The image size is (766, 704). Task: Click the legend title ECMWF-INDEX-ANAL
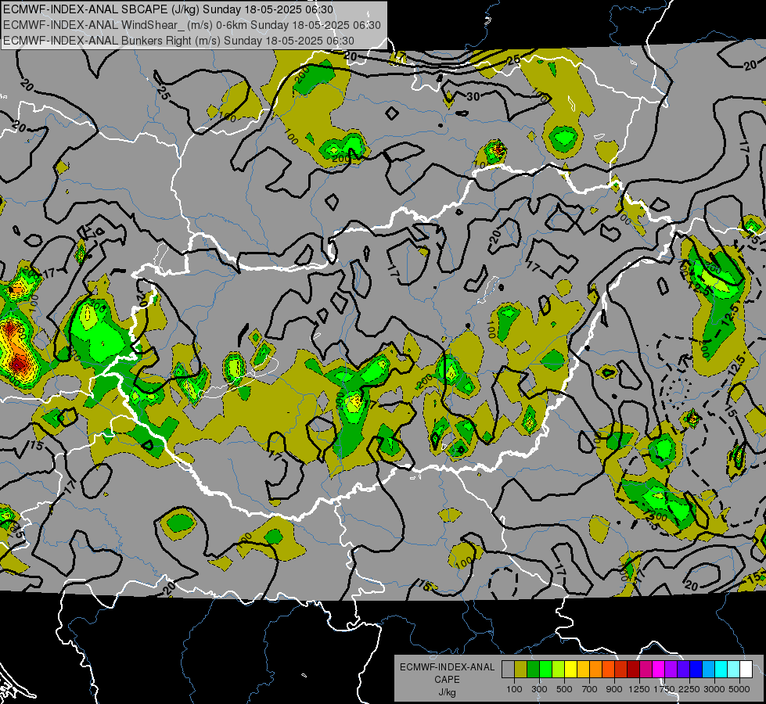pos(447,667)
